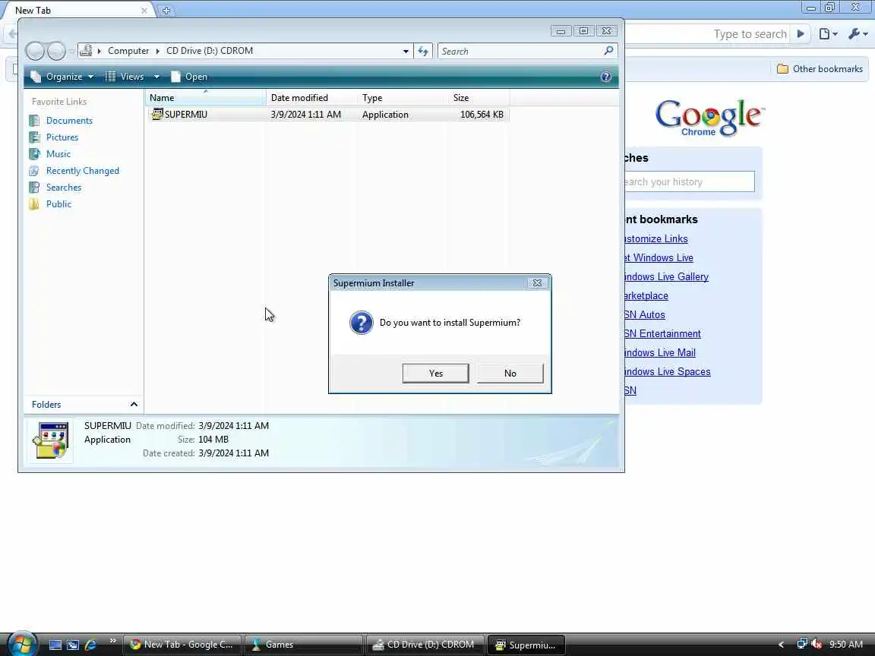Sort by Date modified column header

point(312,98)
